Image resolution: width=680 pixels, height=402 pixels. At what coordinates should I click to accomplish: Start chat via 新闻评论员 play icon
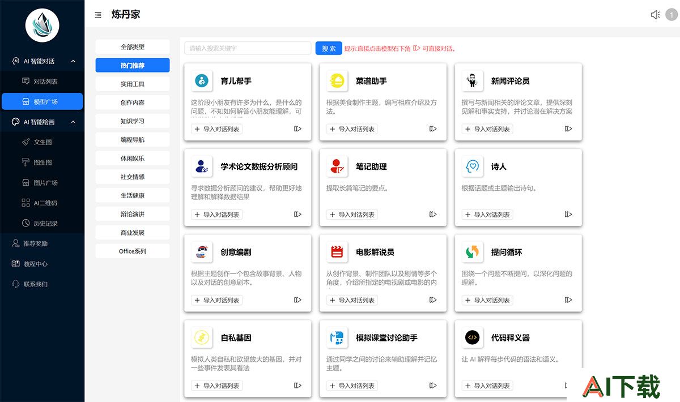tap(568, 129)
